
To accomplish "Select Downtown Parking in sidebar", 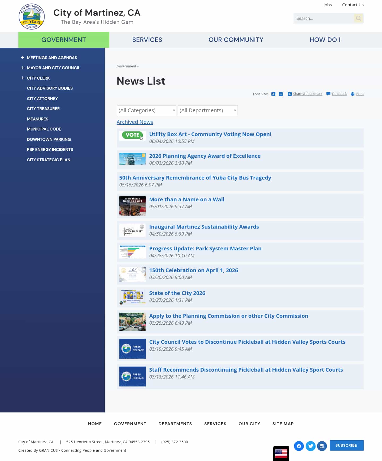I will coord(49,140).
